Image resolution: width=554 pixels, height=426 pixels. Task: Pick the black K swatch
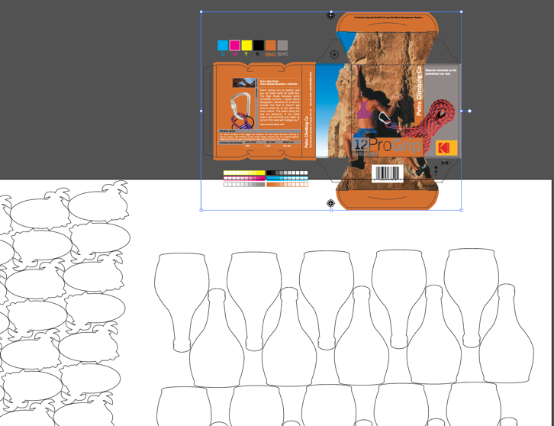[x=259, y=46]
